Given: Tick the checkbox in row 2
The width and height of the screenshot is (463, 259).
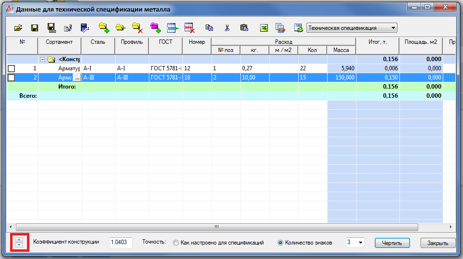Looking at the screenshot, I should (x=12, y=77).
